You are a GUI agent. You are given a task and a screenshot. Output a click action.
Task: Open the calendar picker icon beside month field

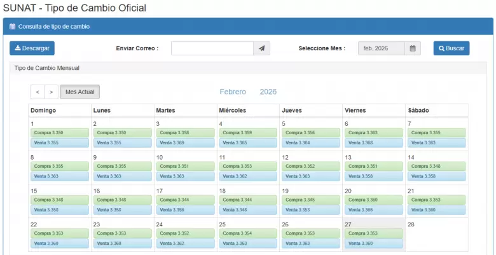413,48
